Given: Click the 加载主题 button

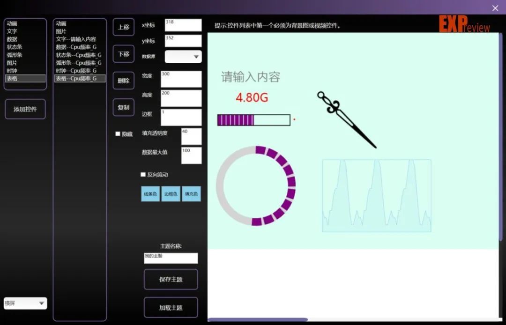Looking at the screenshot, I should [171, 308].
